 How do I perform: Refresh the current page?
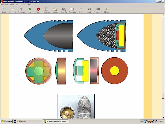tap(47, 10)
